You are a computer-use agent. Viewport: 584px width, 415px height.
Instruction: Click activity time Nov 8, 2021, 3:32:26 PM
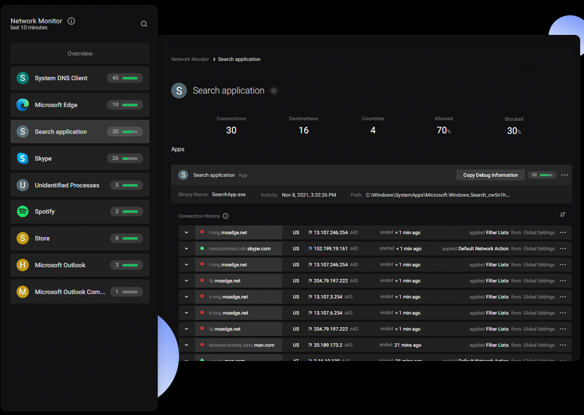click(309, 195)
